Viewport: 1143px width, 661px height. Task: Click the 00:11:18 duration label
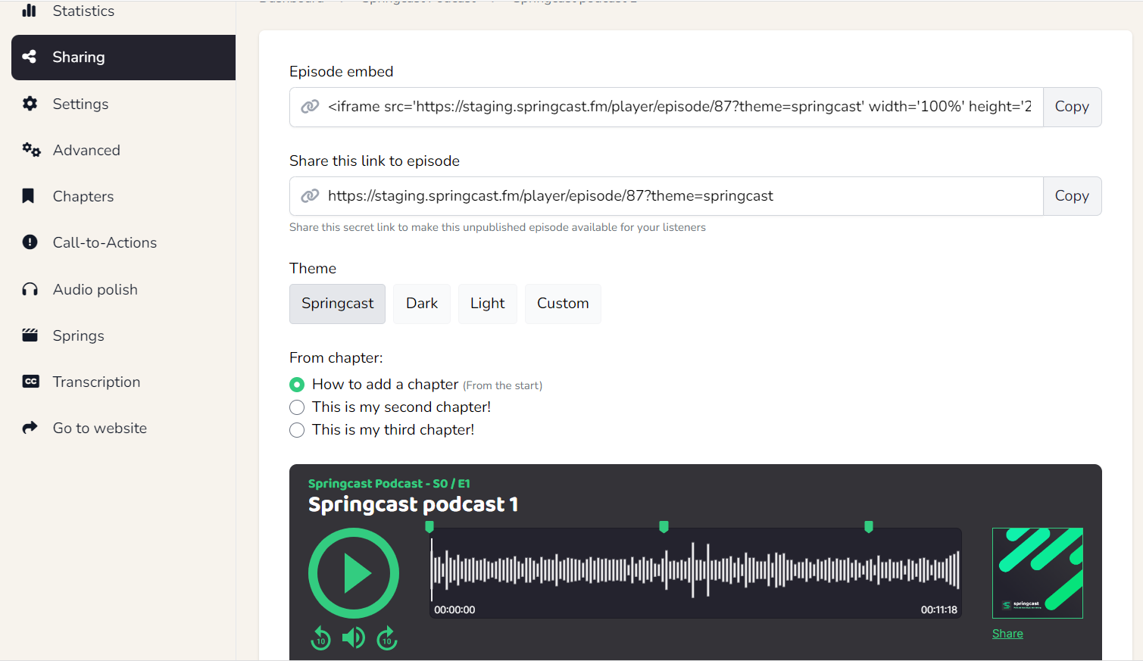pos(939,610)
